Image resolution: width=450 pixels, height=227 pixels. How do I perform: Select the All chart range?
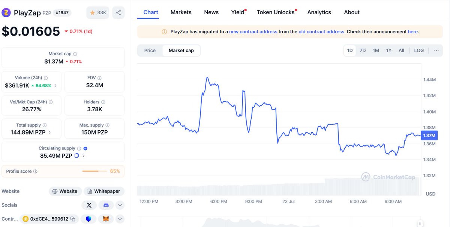click(x=401, y=50)
